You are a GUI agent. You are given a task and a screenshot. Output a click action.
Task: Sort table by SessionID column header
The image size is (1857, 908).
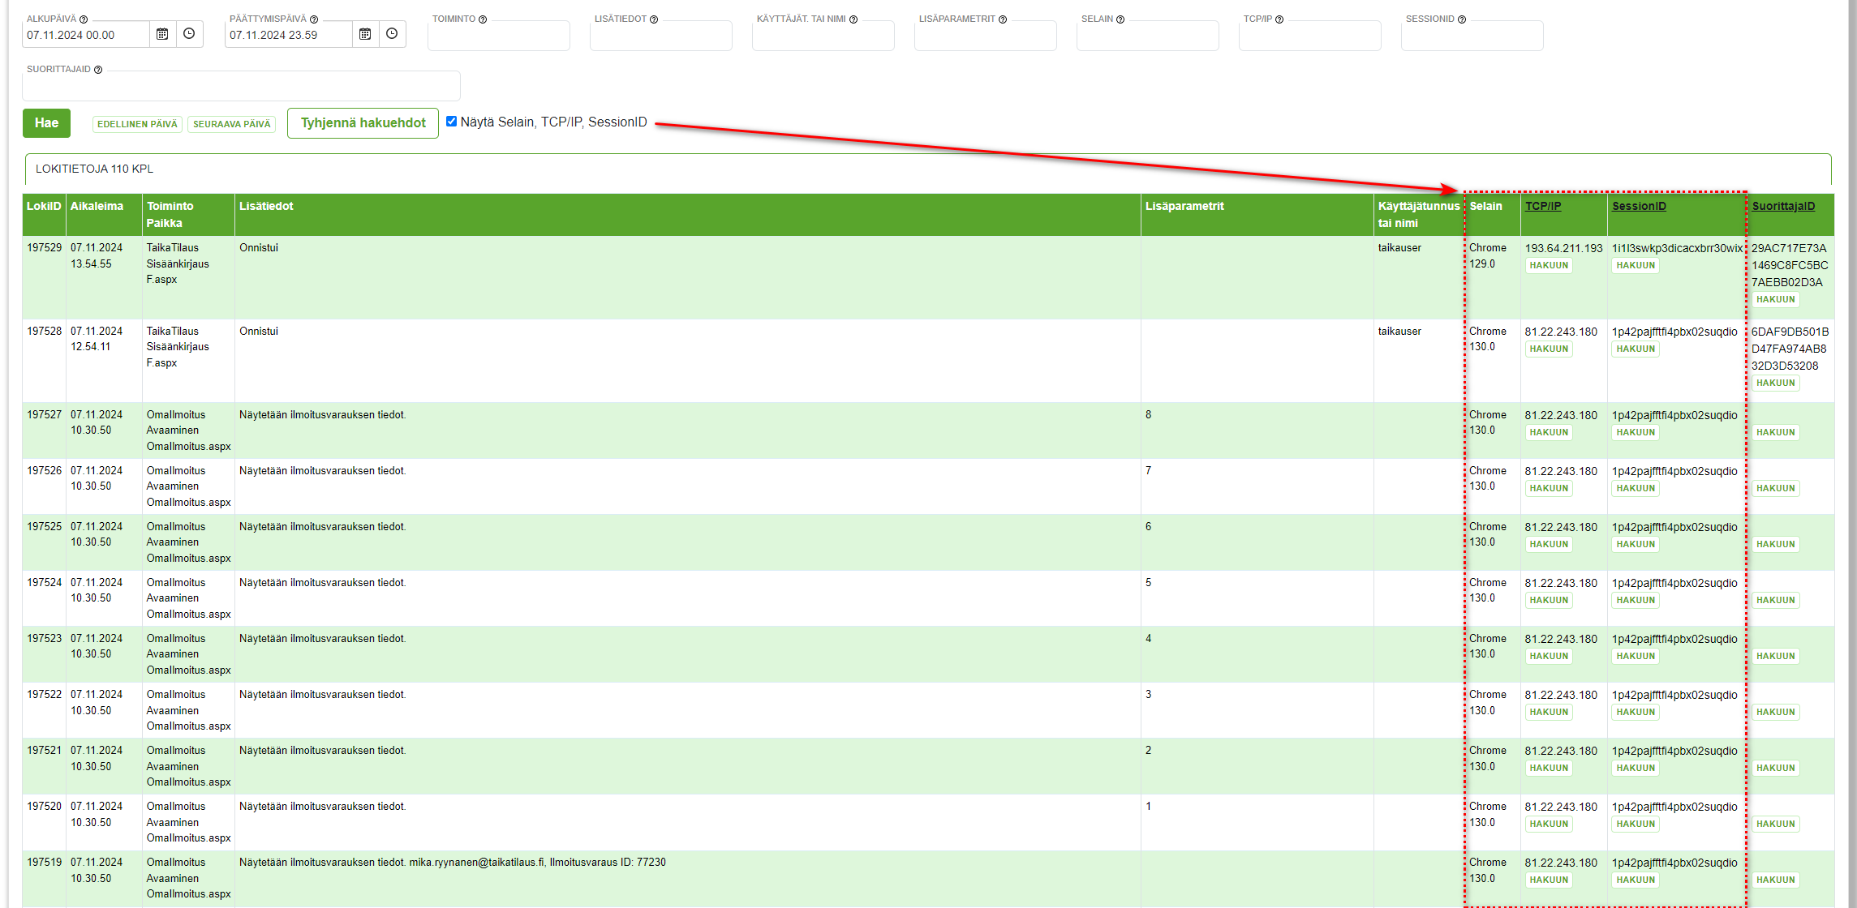point(1639,206)
